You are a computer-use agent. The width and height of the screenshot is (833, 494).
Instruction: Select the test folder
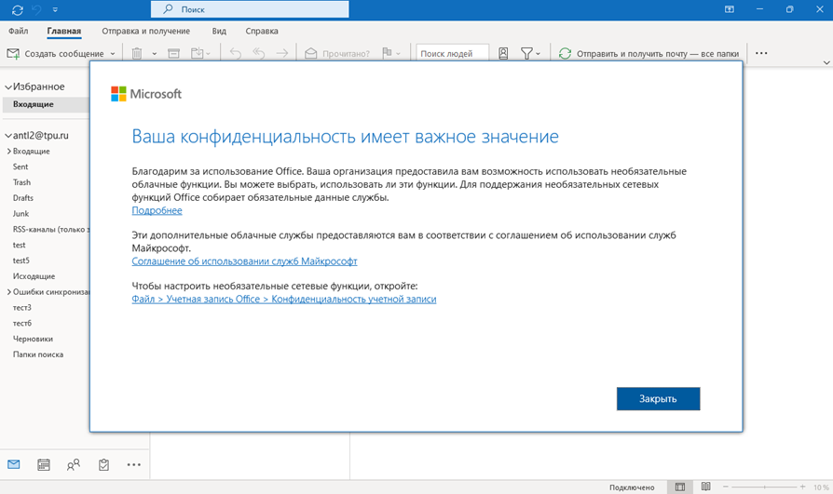pyautogui.click(x=20, y=245)
